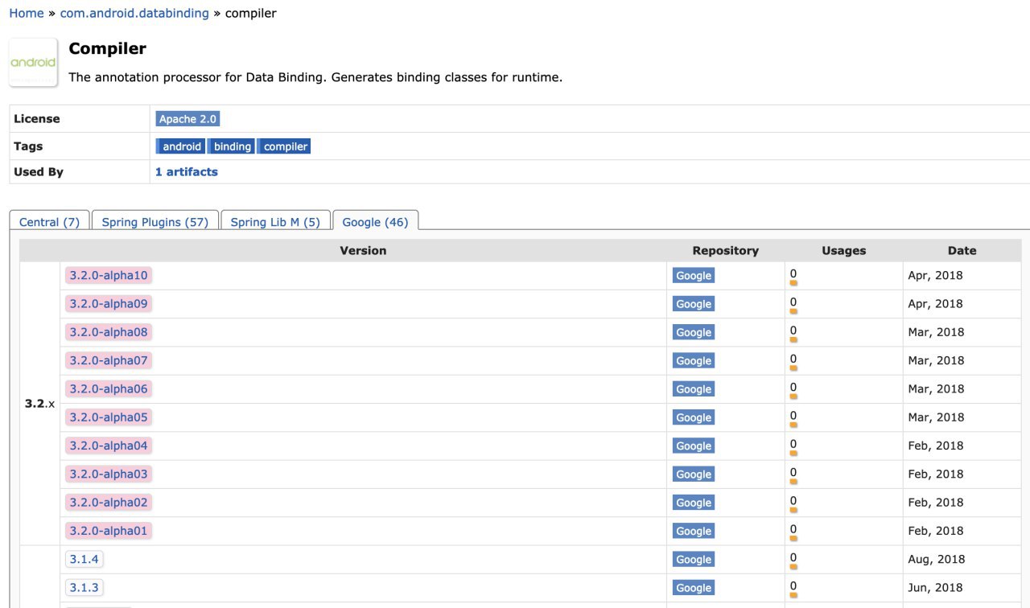Open version 3.1.3
This screenshot has width=1030, height=608.
click(x=84, y=588)
